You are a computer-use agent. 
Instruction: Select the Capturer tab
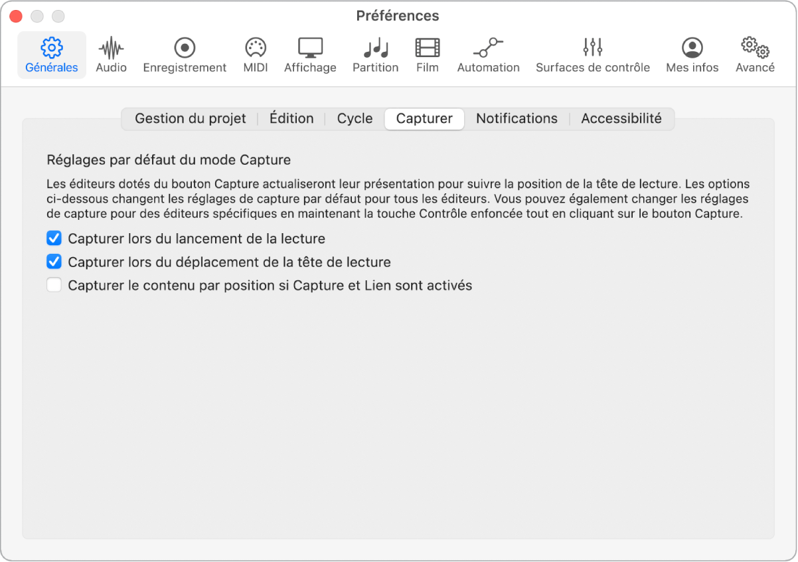click(424, 119)
